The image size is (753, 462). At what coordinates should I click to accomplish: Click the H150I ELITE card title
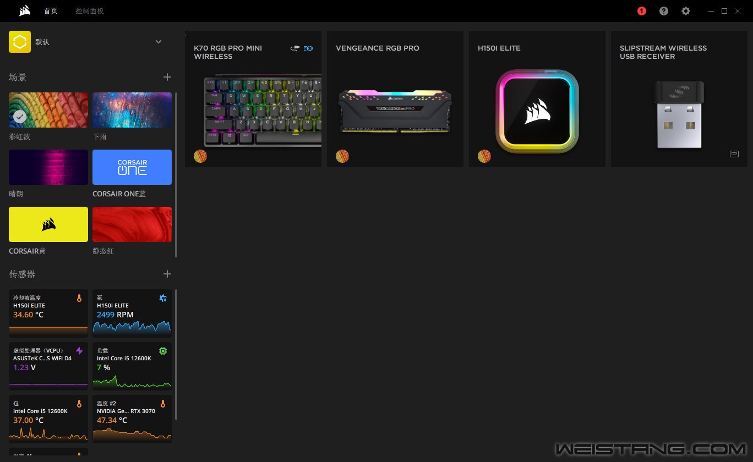tap(499, 48)
